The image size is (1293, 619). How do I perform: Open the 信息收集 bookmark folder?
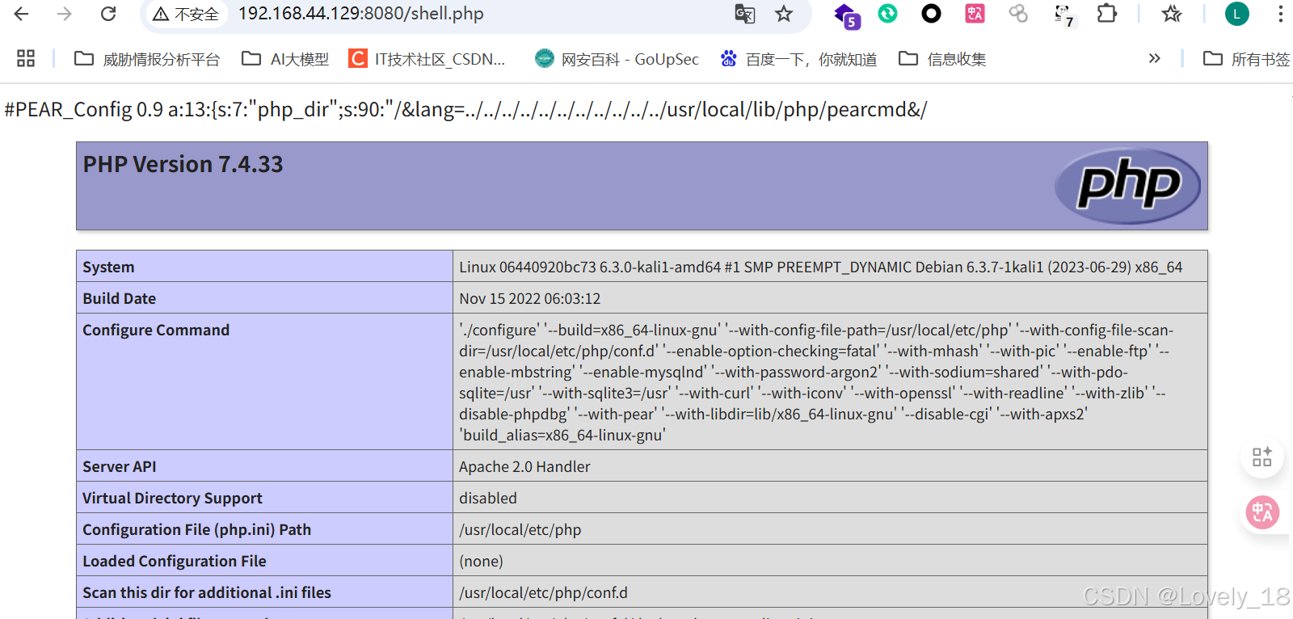coord(942,59)
